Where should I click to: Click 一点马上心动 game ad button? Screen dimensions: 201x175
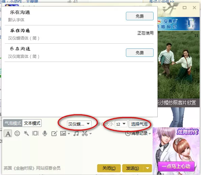(176, 167)
